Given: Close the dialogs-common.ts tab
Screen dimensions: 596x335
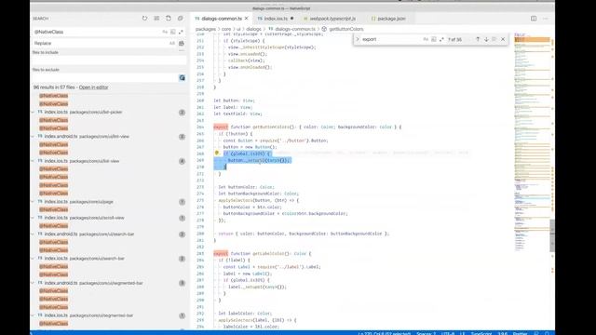Looking at the screenshot, I should click(246, 19).
